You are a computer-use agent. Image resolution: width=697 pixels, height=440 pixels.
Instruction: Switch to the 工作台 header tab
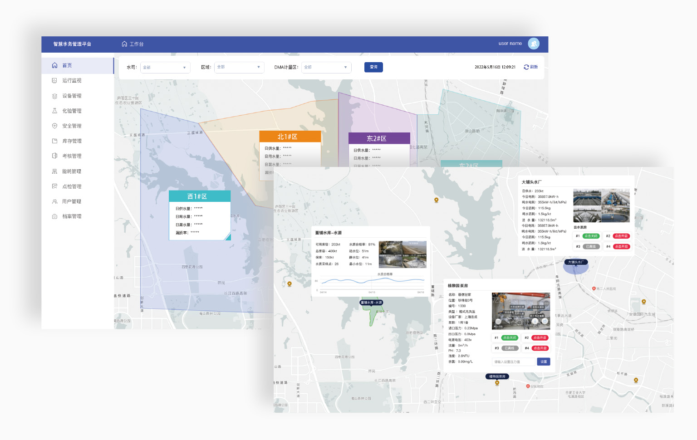(133, 44)
